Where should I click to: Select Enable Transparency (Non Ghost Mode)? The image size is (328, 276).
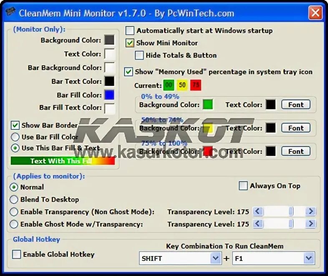pyautogui.click(x=14, y=212)
